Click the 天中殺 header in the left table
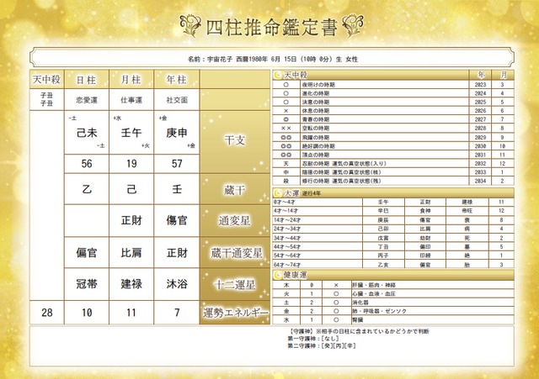 (47, 80)
